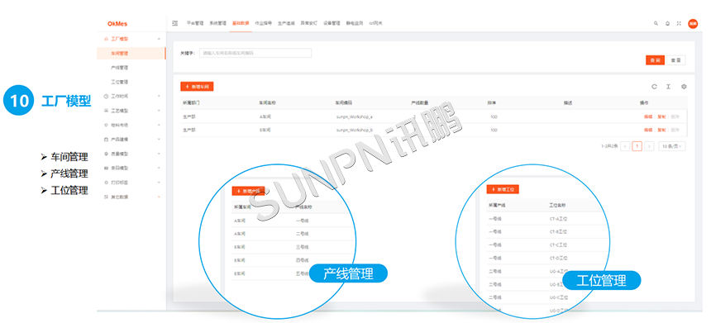This screenshot has width=711, height=323.
Task: Collapse the 工厂模型 sidebar group
Action: (159, 39)
